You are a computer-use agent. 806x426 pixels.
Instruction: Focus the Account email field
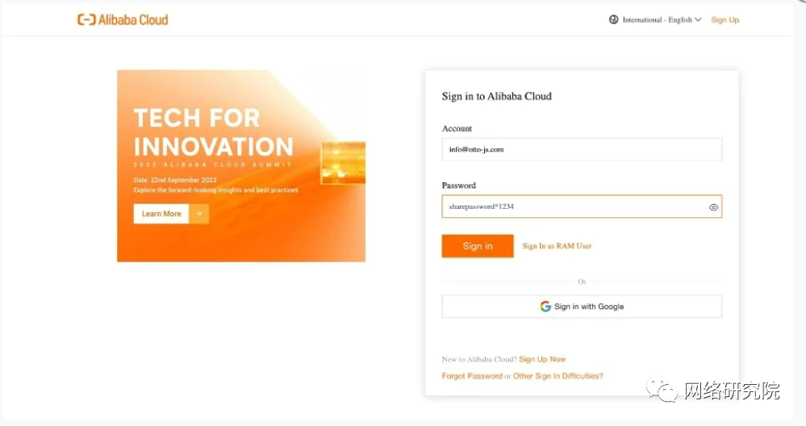tap(582, 149)
